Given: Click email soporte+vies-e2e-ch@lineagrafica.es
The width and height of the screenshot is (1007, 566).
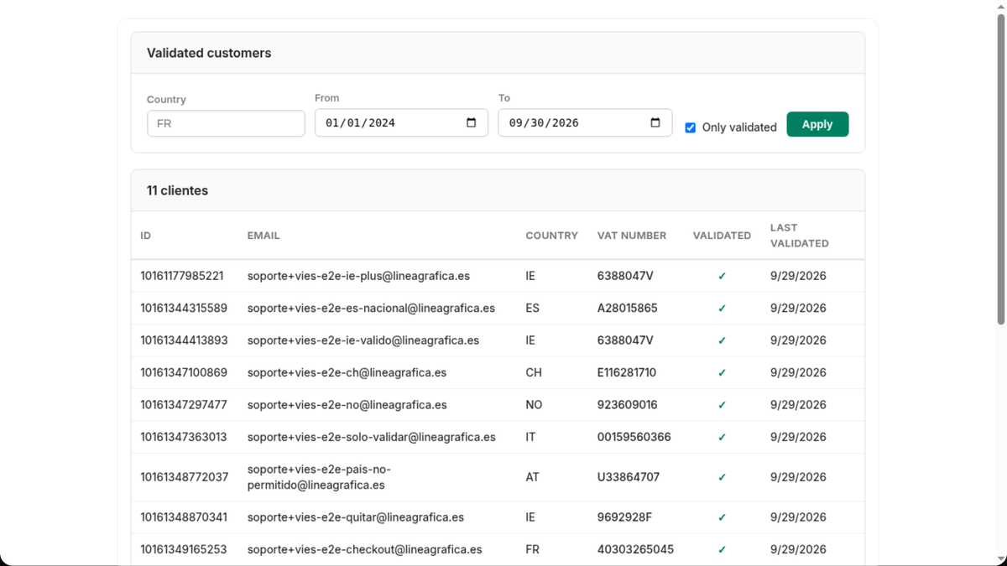Looking at the screenshot, I should click(x=347, y=372).
